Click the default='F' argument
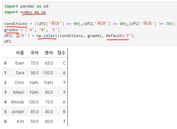177x129 pixels. [x=119, y=36]
